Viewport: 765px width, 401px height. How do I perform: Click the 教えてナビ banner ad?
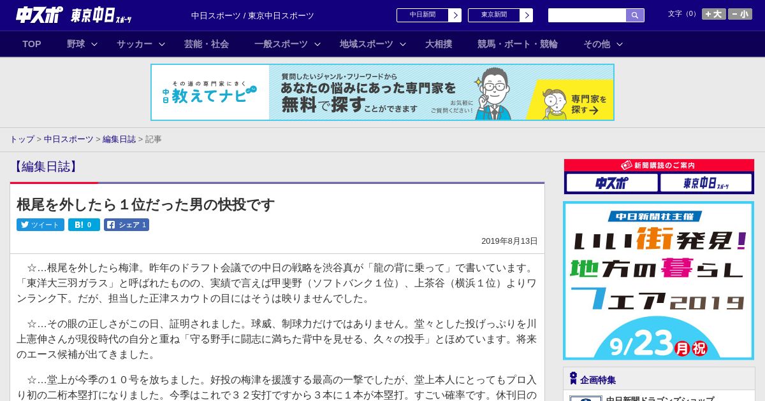click(382, 92)
